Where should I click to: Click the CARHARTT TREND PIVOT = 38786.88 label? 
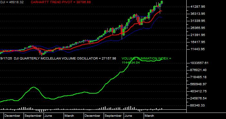(61, 2)
